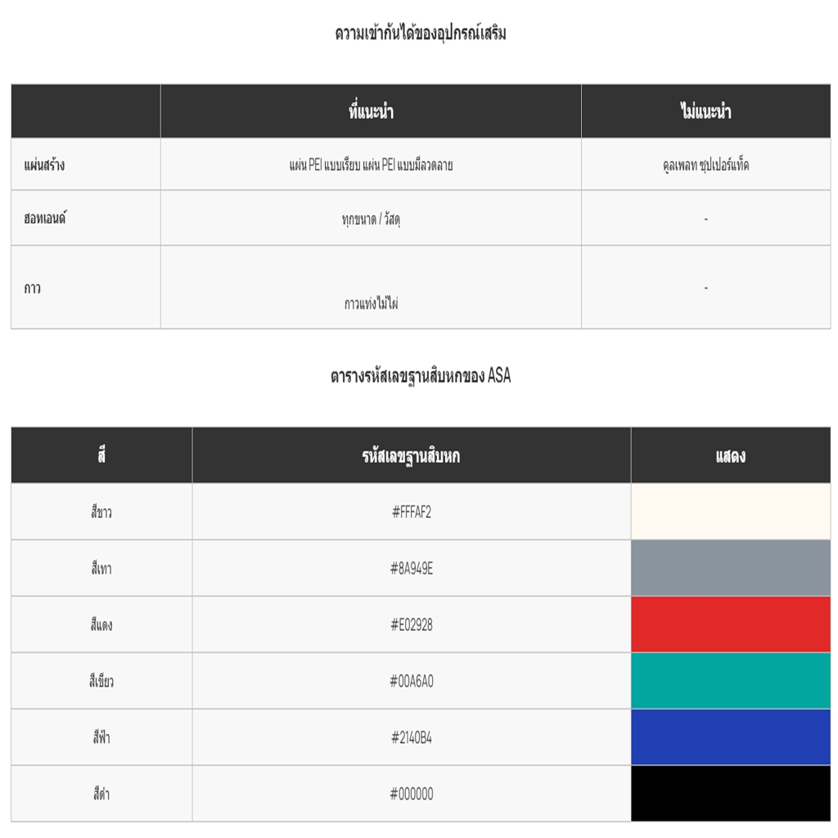Image resolution: width=838 pixels, height=838 pixels.
Task: Click hex code #FFFAF2 text
Action: pyautogui.click(x=411, y=512)
